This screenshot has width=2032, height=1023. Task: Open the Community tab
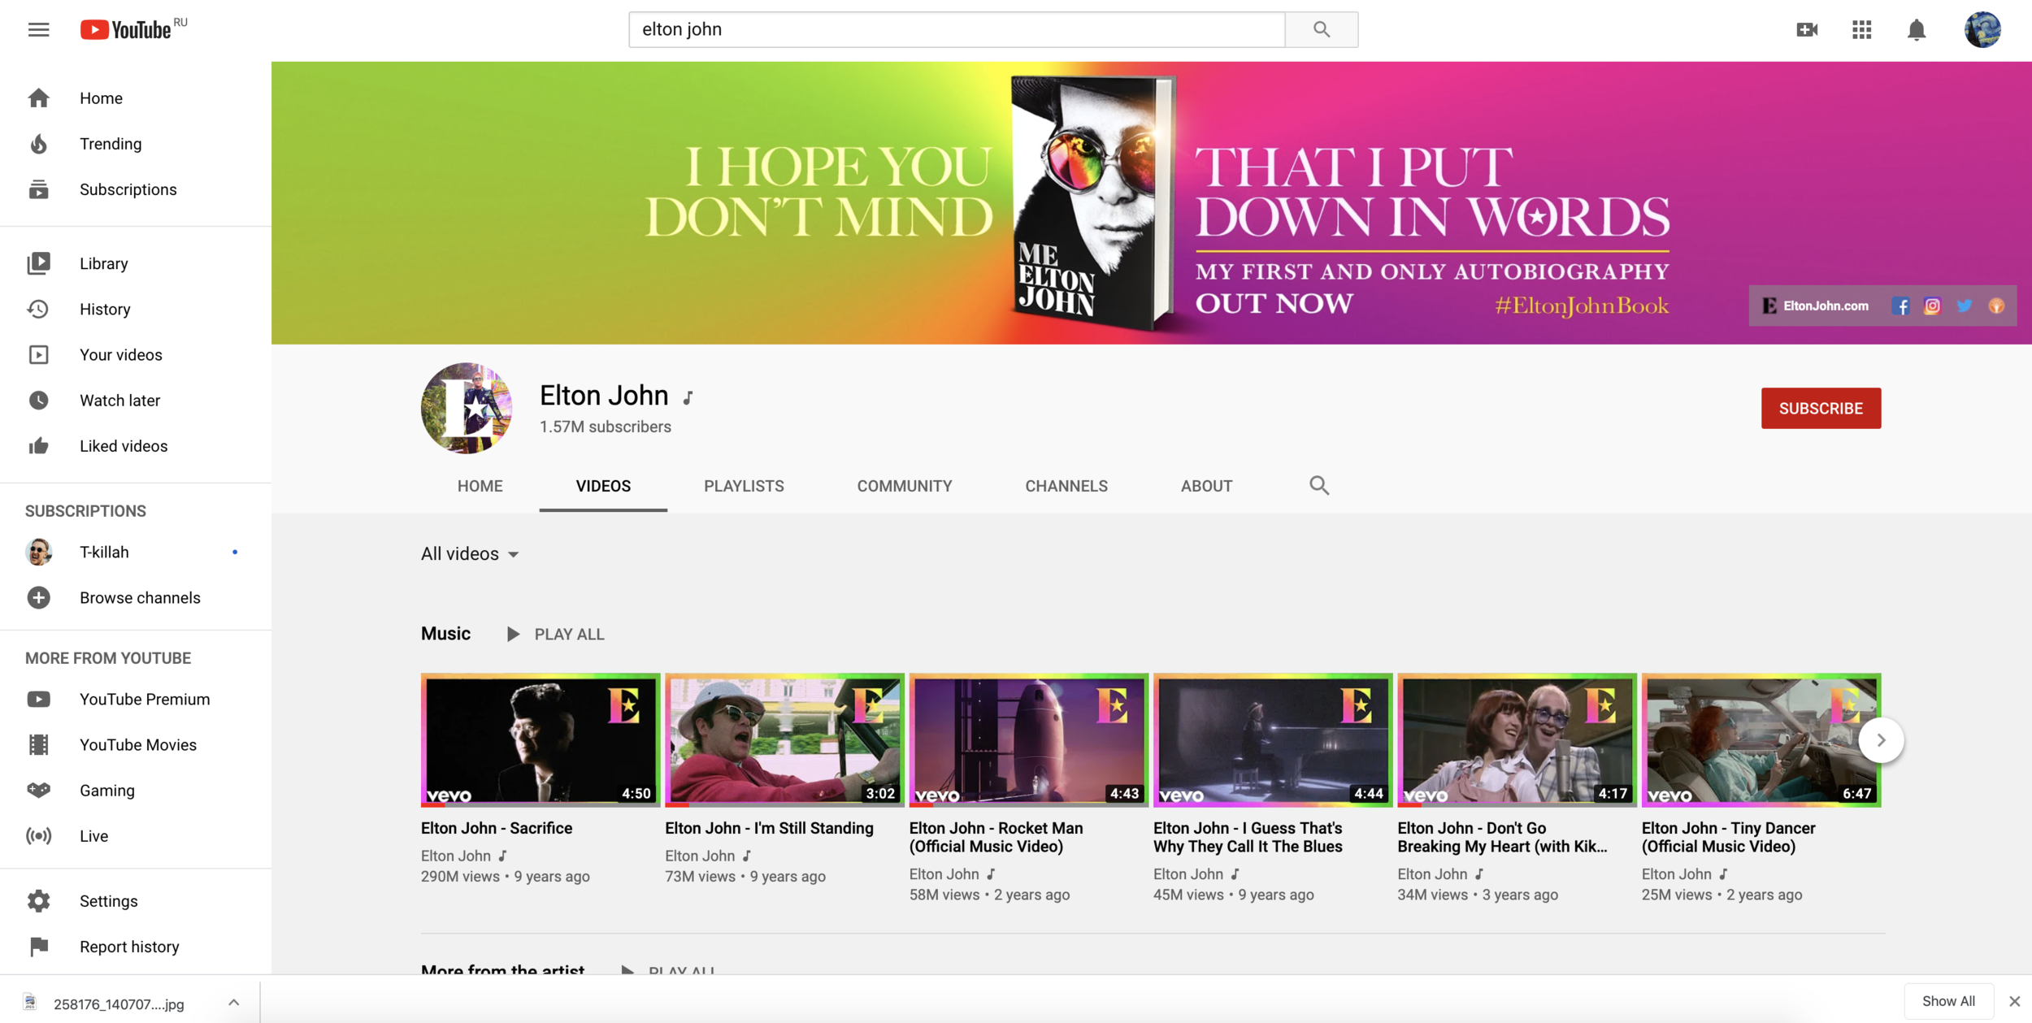pyautogui.click(x=904, y=486)
